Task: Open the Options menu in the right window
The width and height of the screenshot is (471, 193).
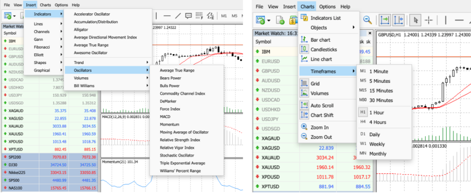Action: [x=327, y=6]
